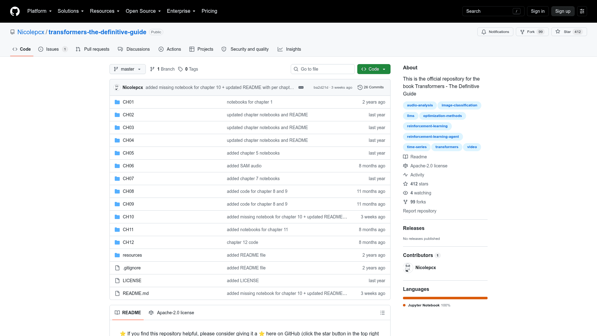This screenshot has width=597, height=336.
Task: Click the Notifications bell icon
Action: [x=484, y=32]
